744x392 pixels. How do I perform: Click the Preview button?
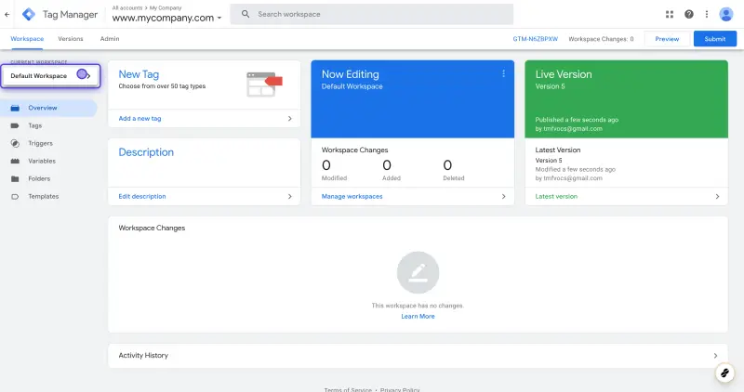pos(667,39)
